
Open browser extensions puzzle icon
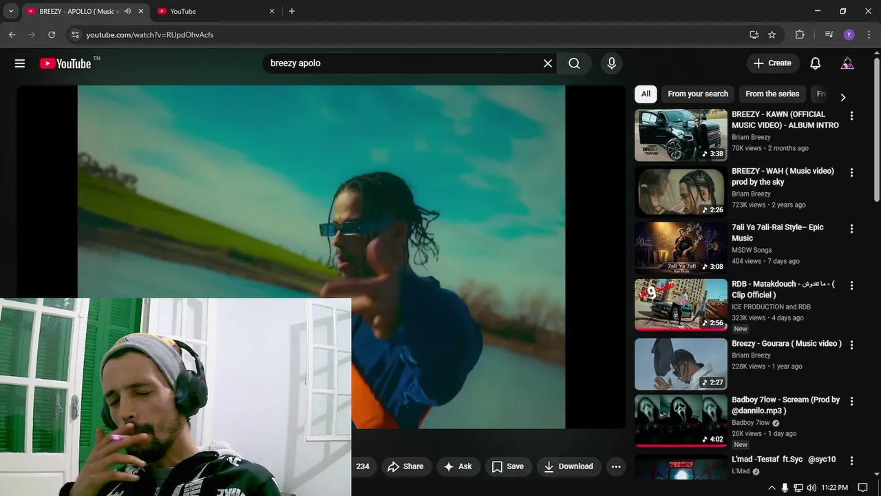pos(800,34)
